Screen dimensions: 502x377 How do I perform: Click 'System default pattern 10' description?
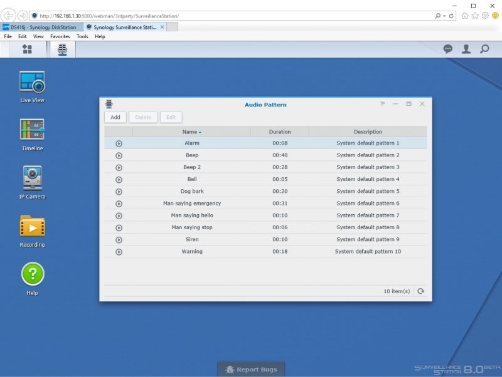point(368,252)
